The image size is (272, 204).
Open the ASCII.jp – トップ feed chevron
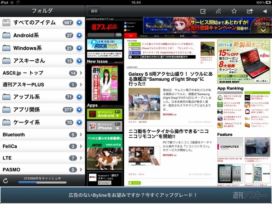click(81, 73)
